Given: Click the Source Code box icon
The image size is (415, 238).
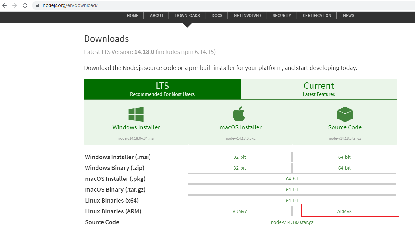Looking at the screenshot, I should tap(345, 114).
